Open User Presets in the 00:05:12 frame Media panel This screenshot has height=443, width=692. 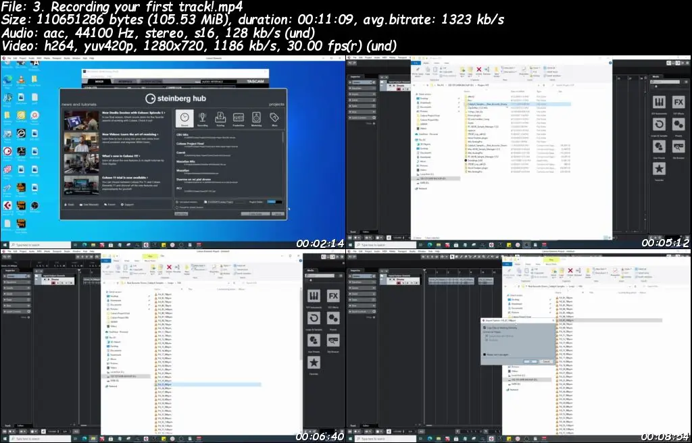[659, 146]
